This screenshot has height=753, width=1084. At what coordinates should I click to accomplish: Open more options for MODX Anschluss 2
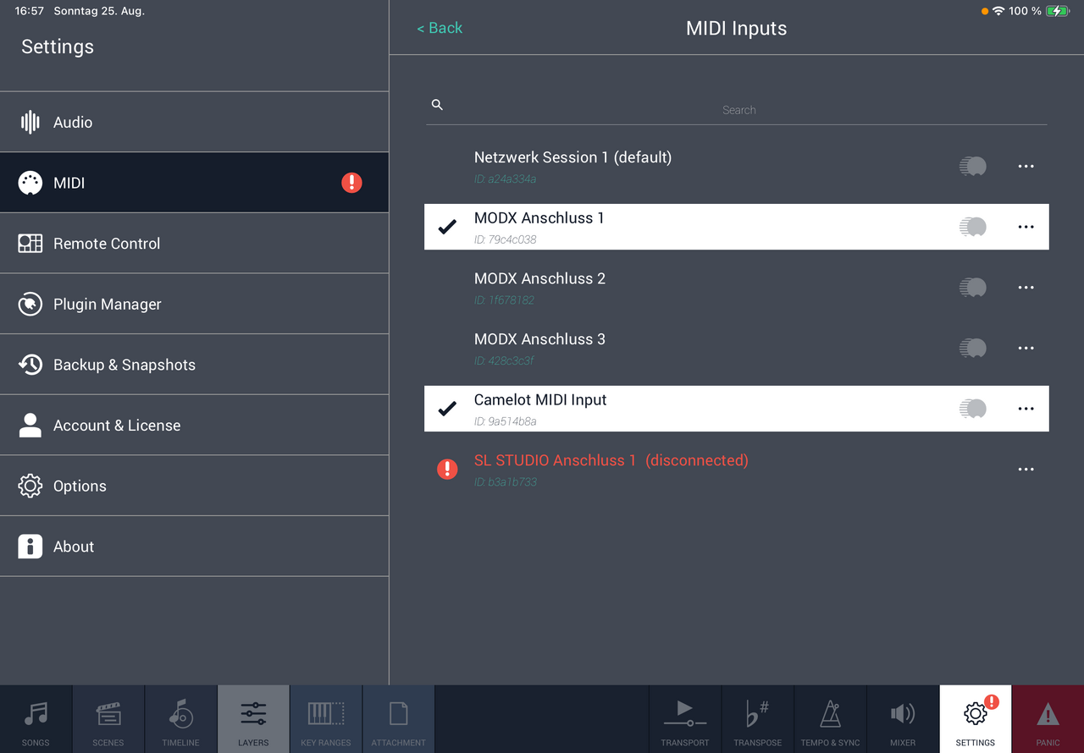(1026, 288)
